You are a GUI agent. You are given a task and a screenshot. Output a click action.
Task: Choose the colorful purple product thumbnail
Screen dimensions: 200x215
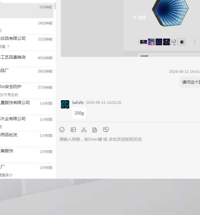tap(151, 42)
